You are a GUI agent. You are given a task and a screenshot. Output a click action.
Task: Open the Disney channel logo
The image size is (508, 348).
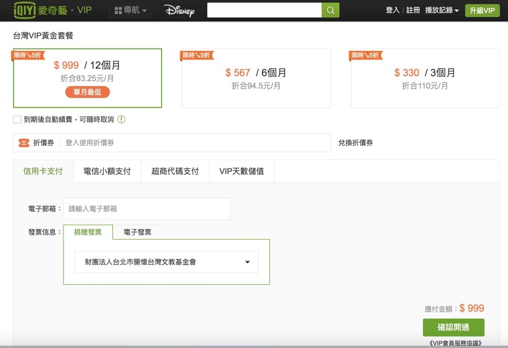179,11
